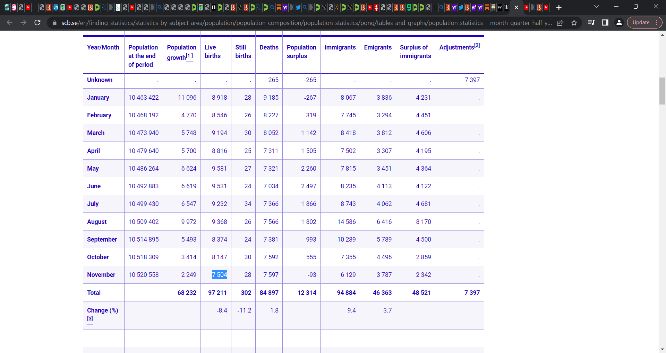
Task: Click the Update button in toolbar
Action: click(641, 22)
